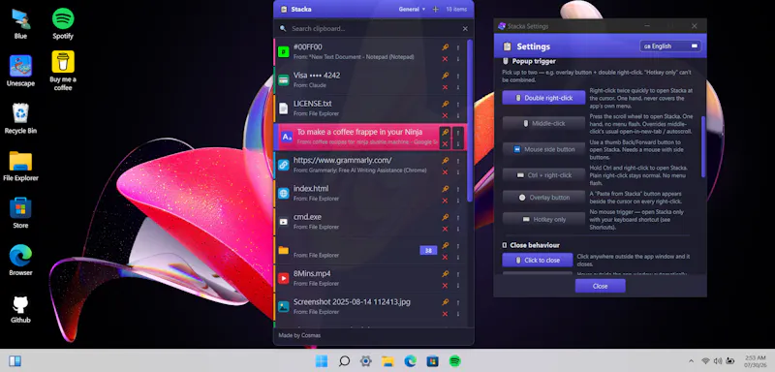This screenshot has height=372, width=775.
Task: Enable Middle-click popup trigger
Action: click(543, 123)
